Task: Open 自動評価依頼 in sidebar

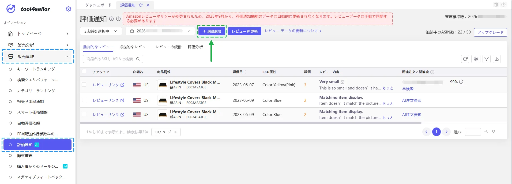Action: pyautogui.click(x=29, y=123)
